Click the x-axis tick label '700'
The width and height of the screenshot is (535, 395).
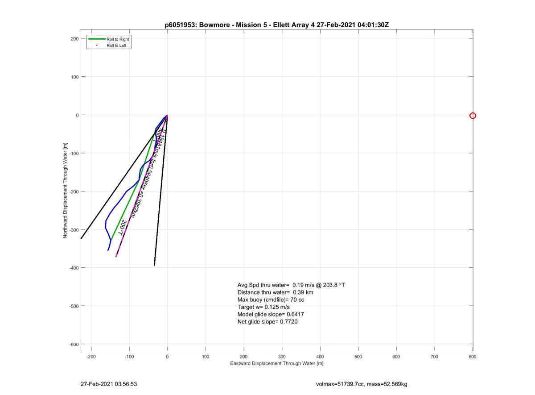(435, 357)
